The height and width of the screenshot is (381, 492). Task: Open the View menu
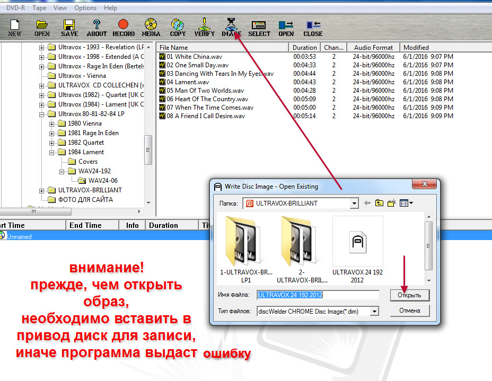(60, 8)
